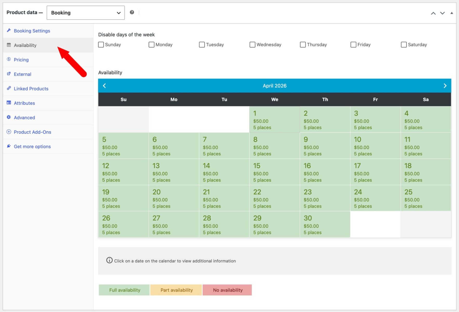Image resolution: width=459 pixels, height=312 pixels.
Task: Select the gear icon beside Advanced
Action: pos(9,117)
